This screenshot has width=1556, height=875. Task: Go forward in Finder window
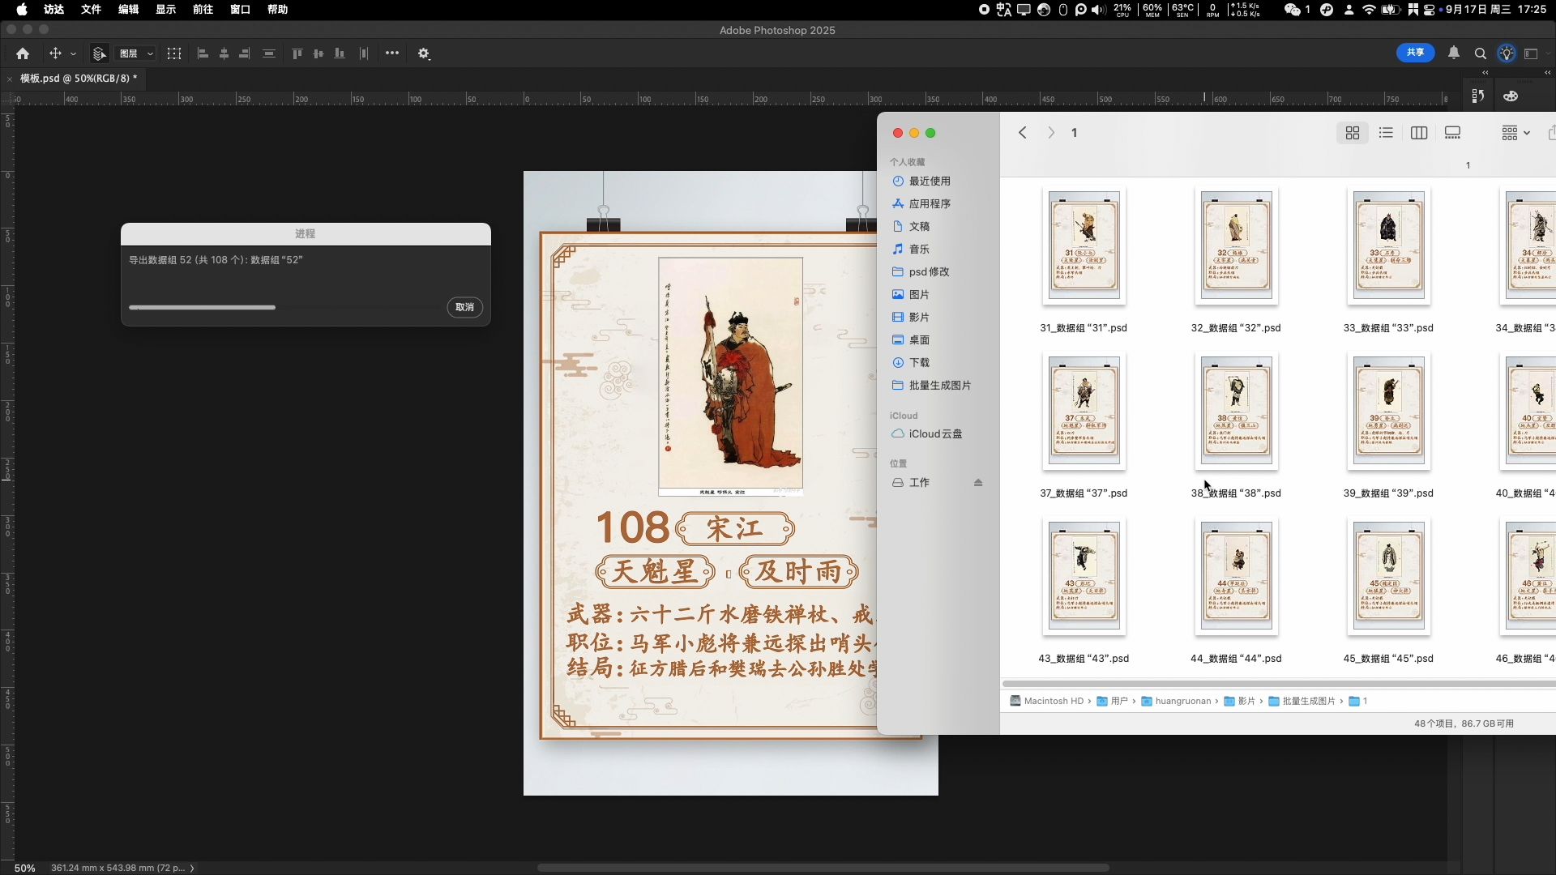1051,133
